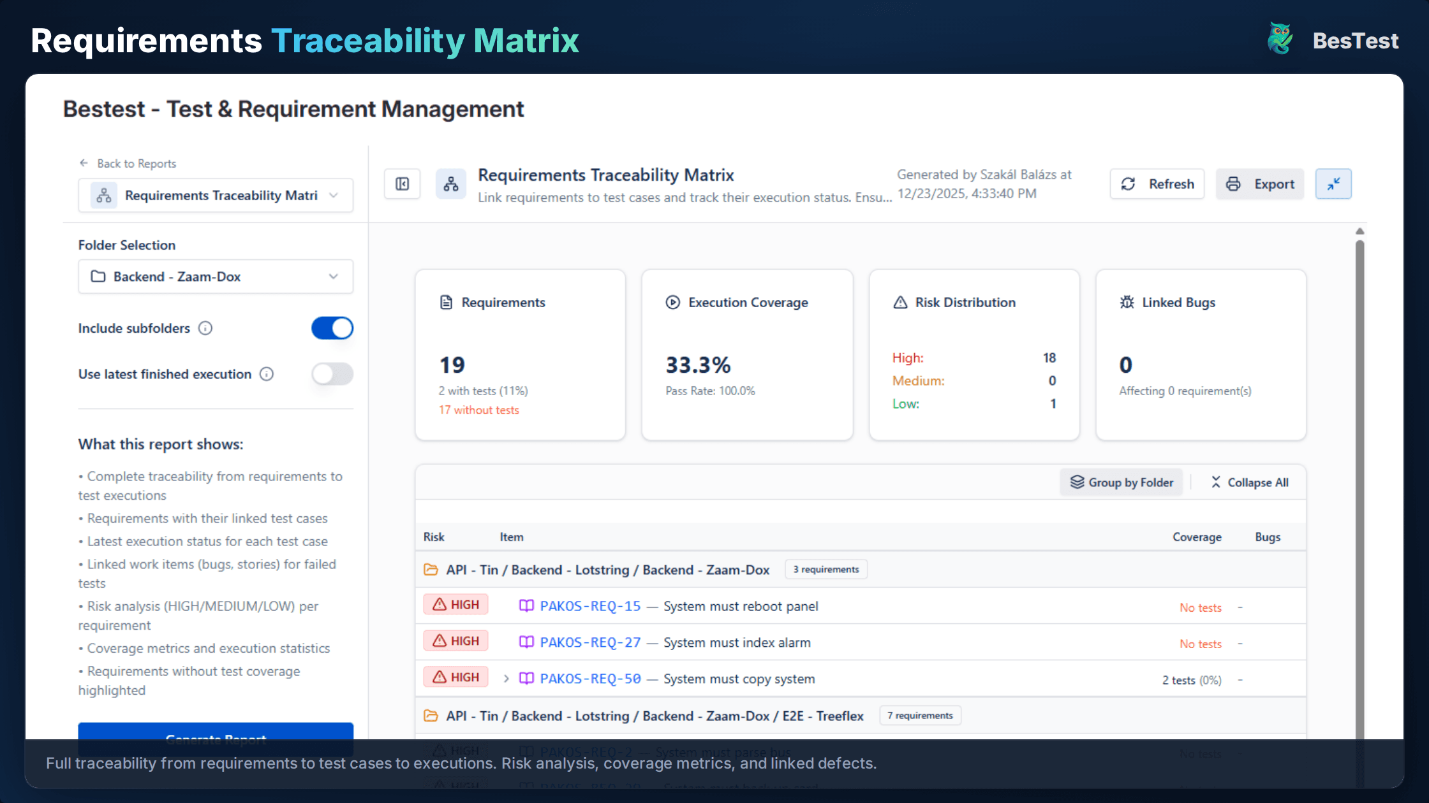Enable Use latest finished execution
Screen dimensions: 1429x803
[x=332, y=374]
